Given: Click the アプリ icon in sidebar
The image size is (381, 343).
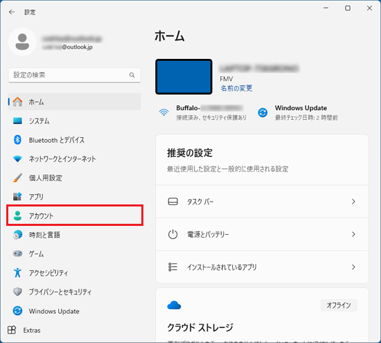Looking at the screenshot, I should pos(17,196).
